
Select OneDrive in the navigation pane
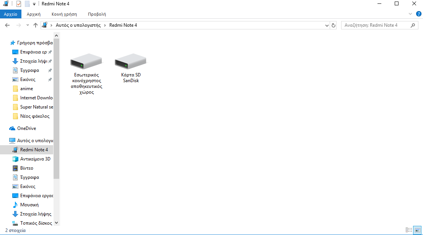pyautogui.click(x=26, y=128)
